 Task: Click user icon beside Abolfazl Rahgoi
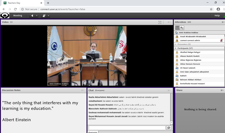[x=177, y=52]
